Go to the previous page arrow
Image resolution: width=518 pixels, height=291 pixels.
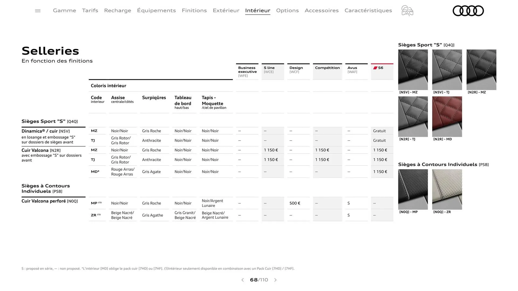242,280
